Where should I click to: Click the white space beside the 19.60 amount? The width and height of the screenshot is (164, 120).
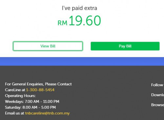131,21
